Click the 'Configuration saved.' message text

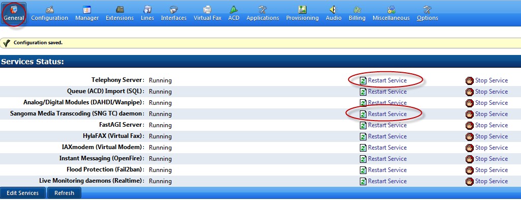pyautogui.click(x=38, y=43)
